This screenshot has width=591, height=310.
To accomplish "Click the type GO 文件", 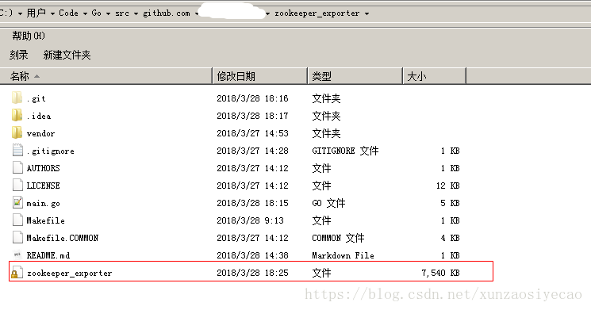I will pyautogui.click(x=328, y=203).
